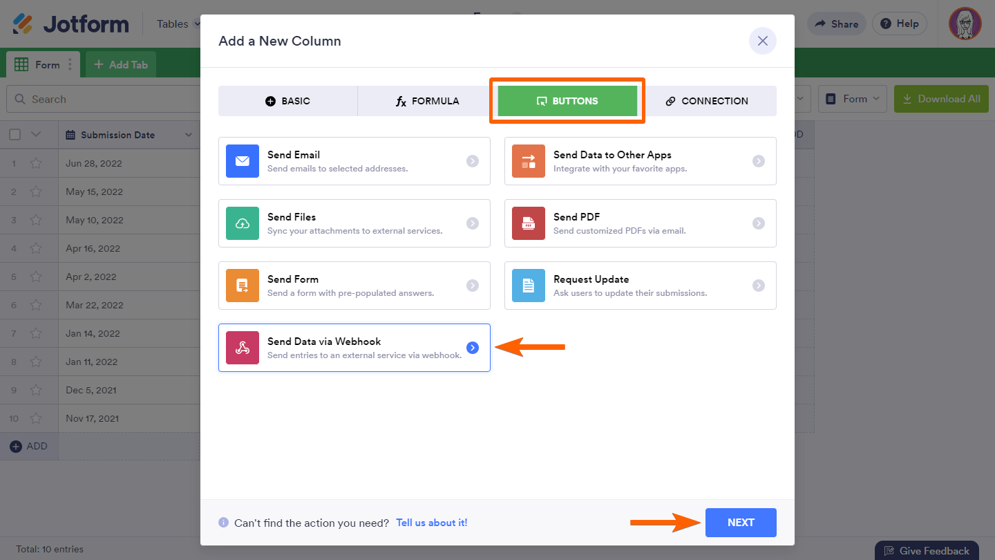Click the Request Update document icon
Screen dimensions: 995x560
pyautogui.click(x=528, y=286)
